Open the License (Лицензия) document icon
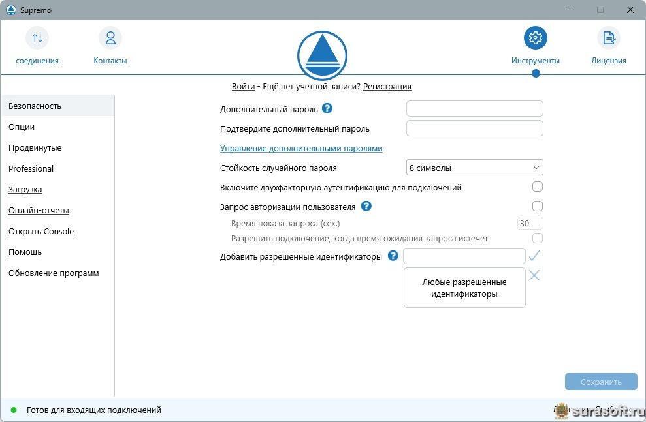Screen dimensions: 646x422 coord(609,38)
